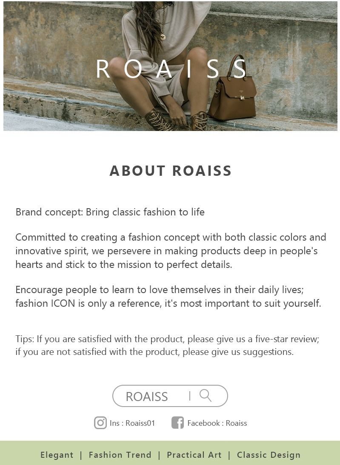Choose Classic Design in the footer bar
Image resolution: width=340 pixels, height=465 pixels.
[x=269, y=455]
